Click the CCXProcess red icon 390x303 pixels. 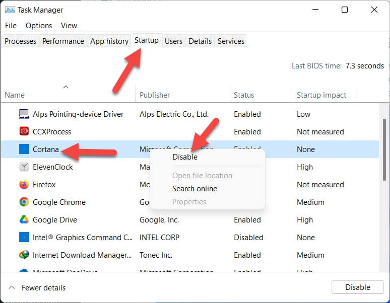click(24, 132)
